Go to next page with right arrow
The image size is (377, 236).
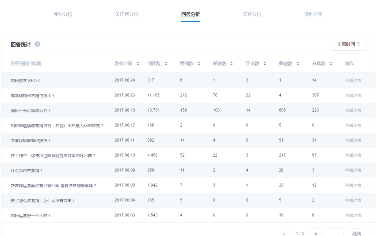point(316,233)
